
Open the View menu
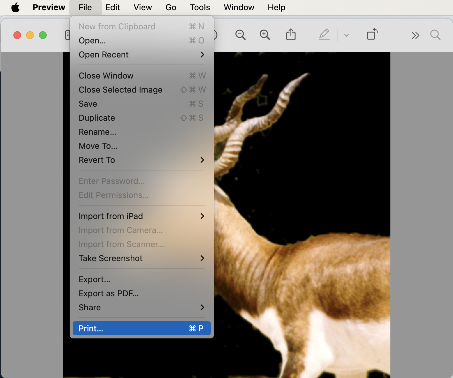click(142, 7)
